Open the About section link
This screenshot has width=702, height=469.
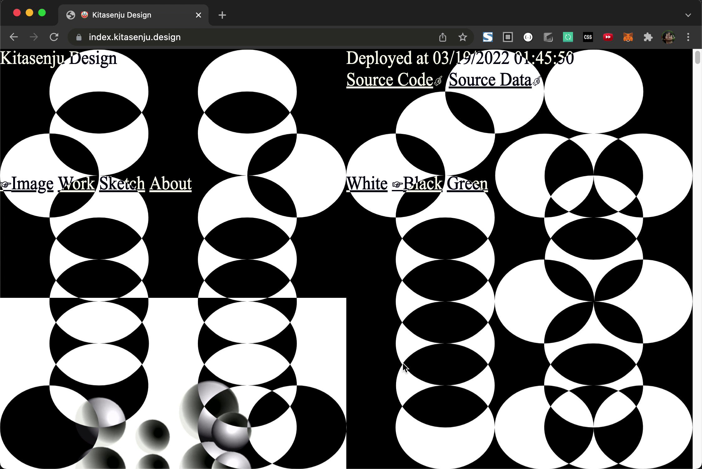[x=170, y=184]
